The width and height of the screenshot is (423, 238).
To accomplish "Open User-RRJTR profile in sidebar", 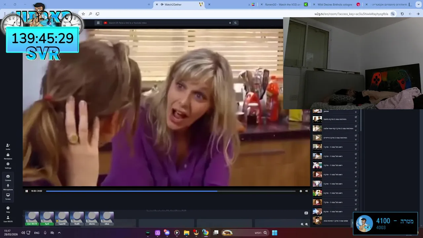I will click(x=8, y=219).
